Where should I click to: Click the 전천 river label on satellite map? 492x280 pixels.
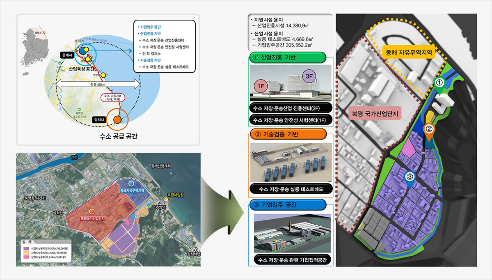click(74, 157)
